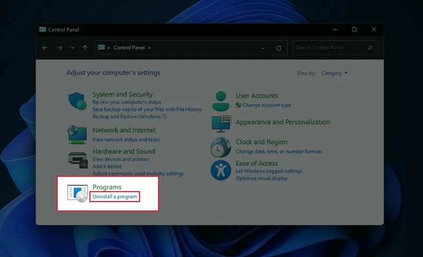Screen dimensions: 423x257
Task: Click in the Search Control Panel field
Action: (x=330, y=48)
